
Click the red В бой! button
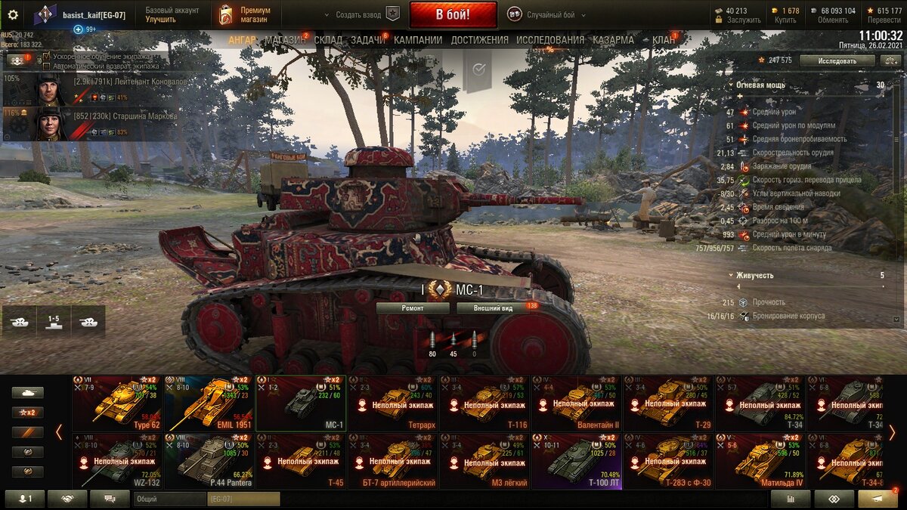coord(453,14)
